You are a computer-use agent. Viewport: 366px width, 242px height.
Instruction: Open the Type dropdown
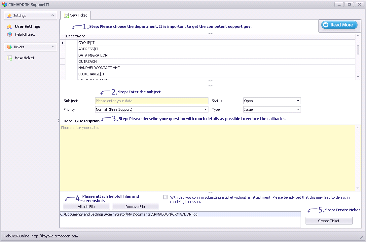tap(298, 109)
